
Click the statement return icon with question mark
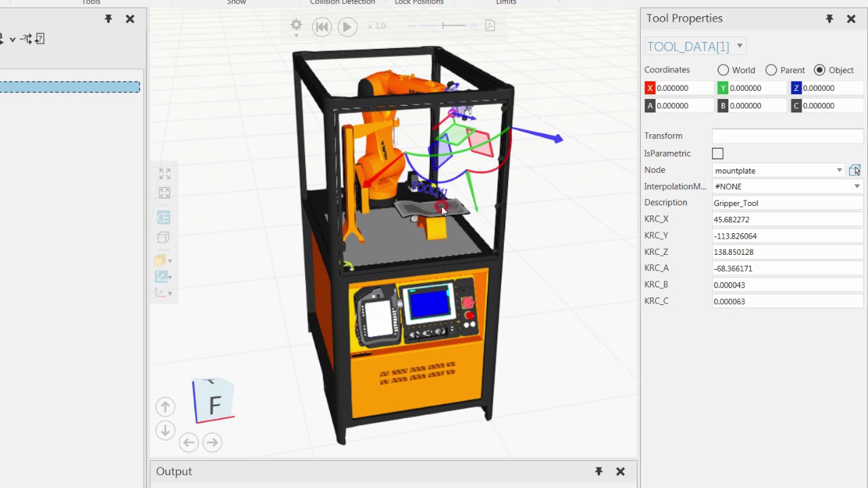click(40, 39)
